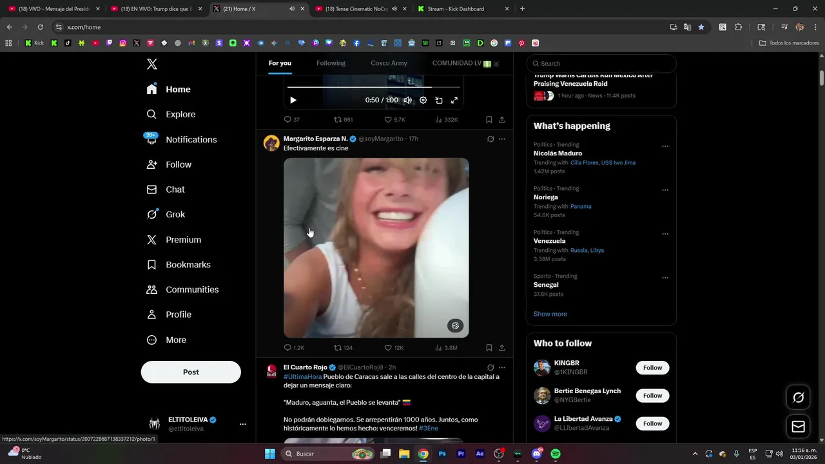Image resolution: width=825 pixels, height=464 pixels.
Task: Enter fullscreen on the video
Action: (x=454, y=100)
